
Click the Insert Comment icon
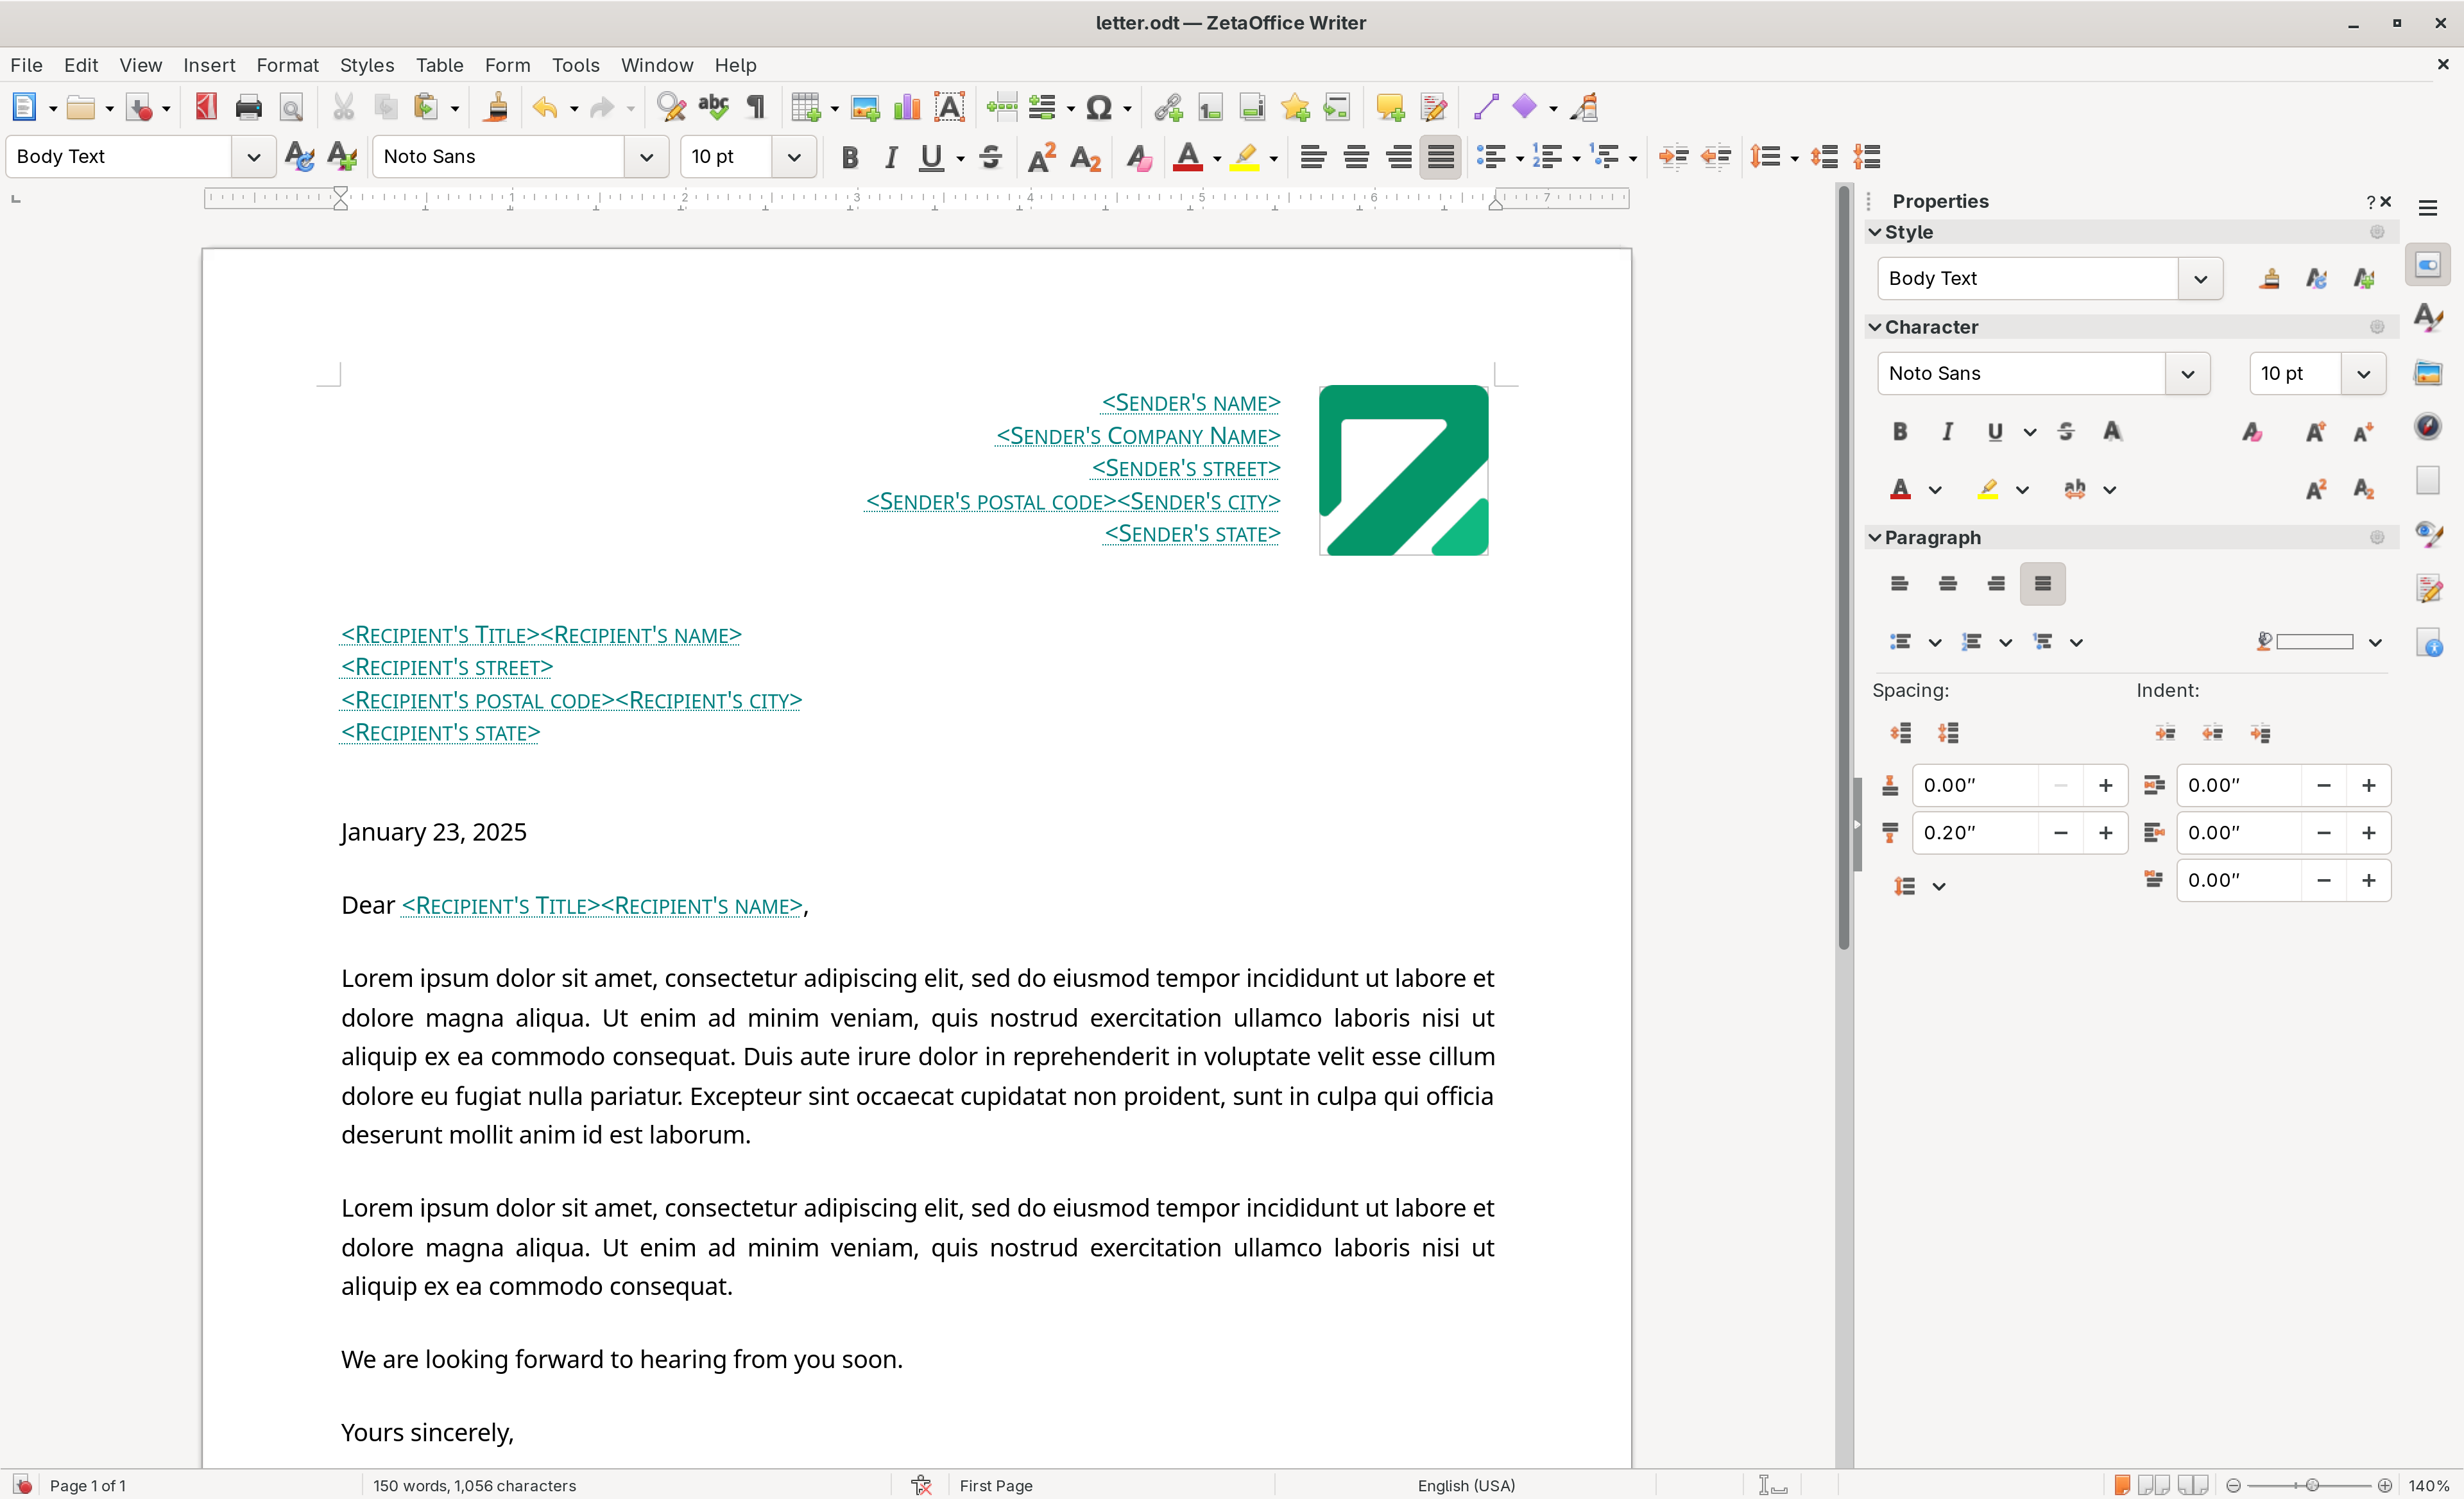(1389, 107)
